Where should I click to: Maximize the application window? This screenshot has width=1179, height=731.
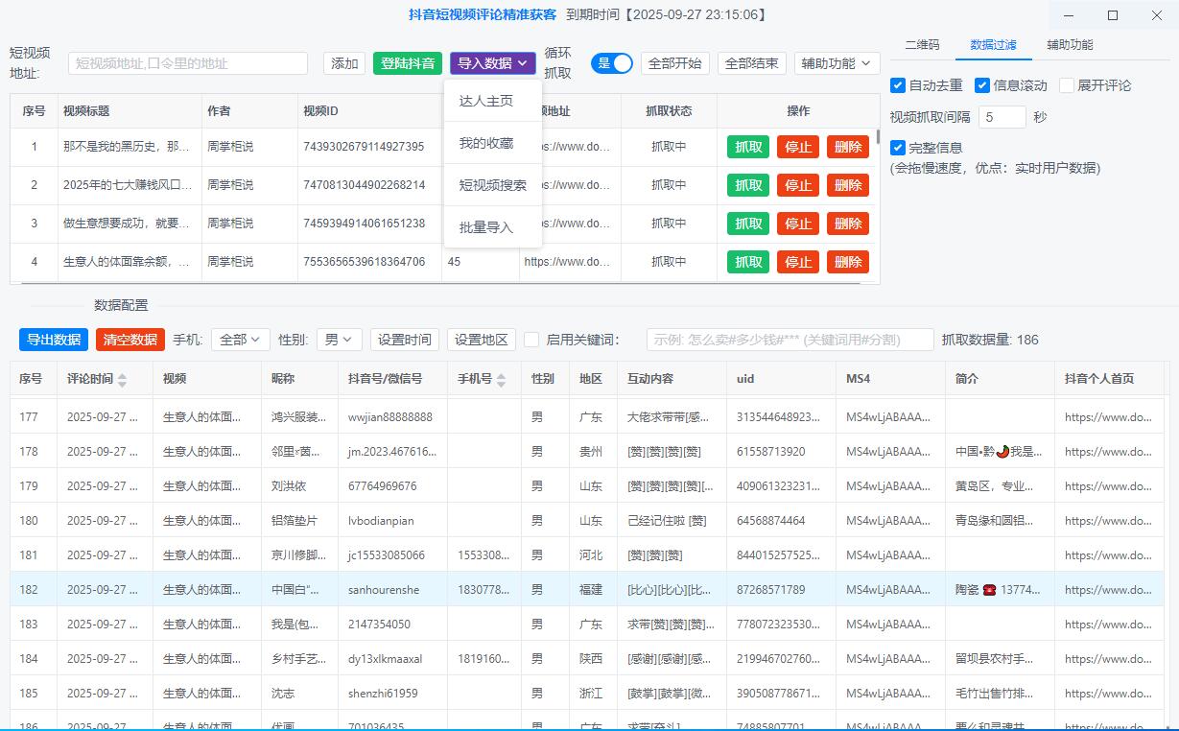1113,15
